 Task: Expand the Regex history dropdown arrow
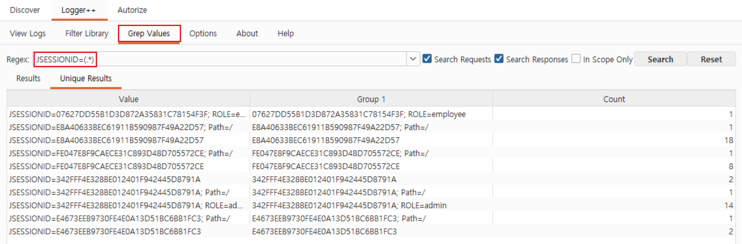(413, 59)
